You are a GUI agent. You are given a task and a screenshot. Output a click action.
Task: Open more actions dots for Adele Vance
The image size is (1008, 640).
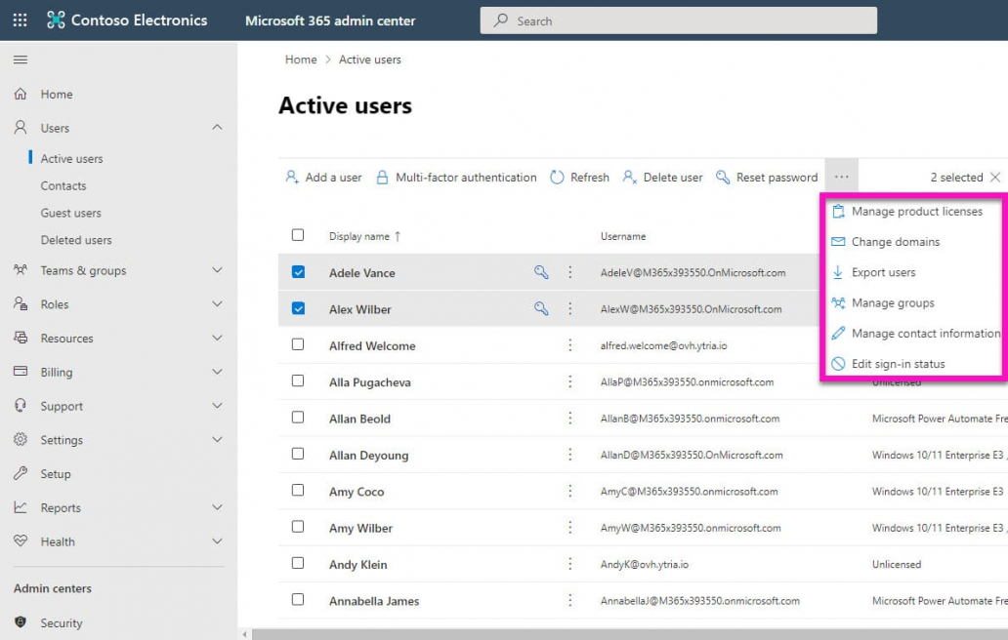point(569,272)
